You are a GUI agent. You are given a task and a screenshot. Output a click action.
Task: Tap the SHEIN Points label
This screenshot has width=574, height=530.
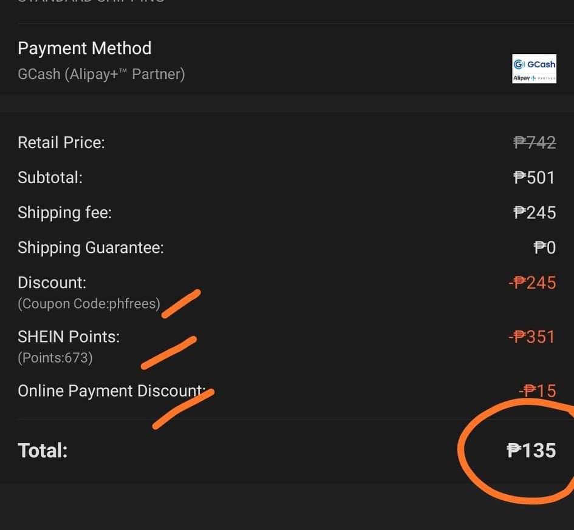[69, 337]
